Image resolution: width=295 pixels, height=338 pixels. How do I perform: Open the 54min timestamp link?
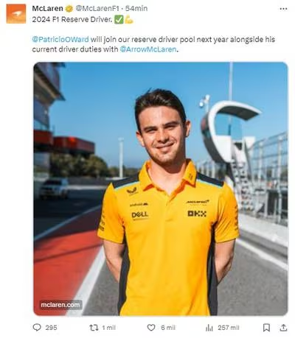136,8
